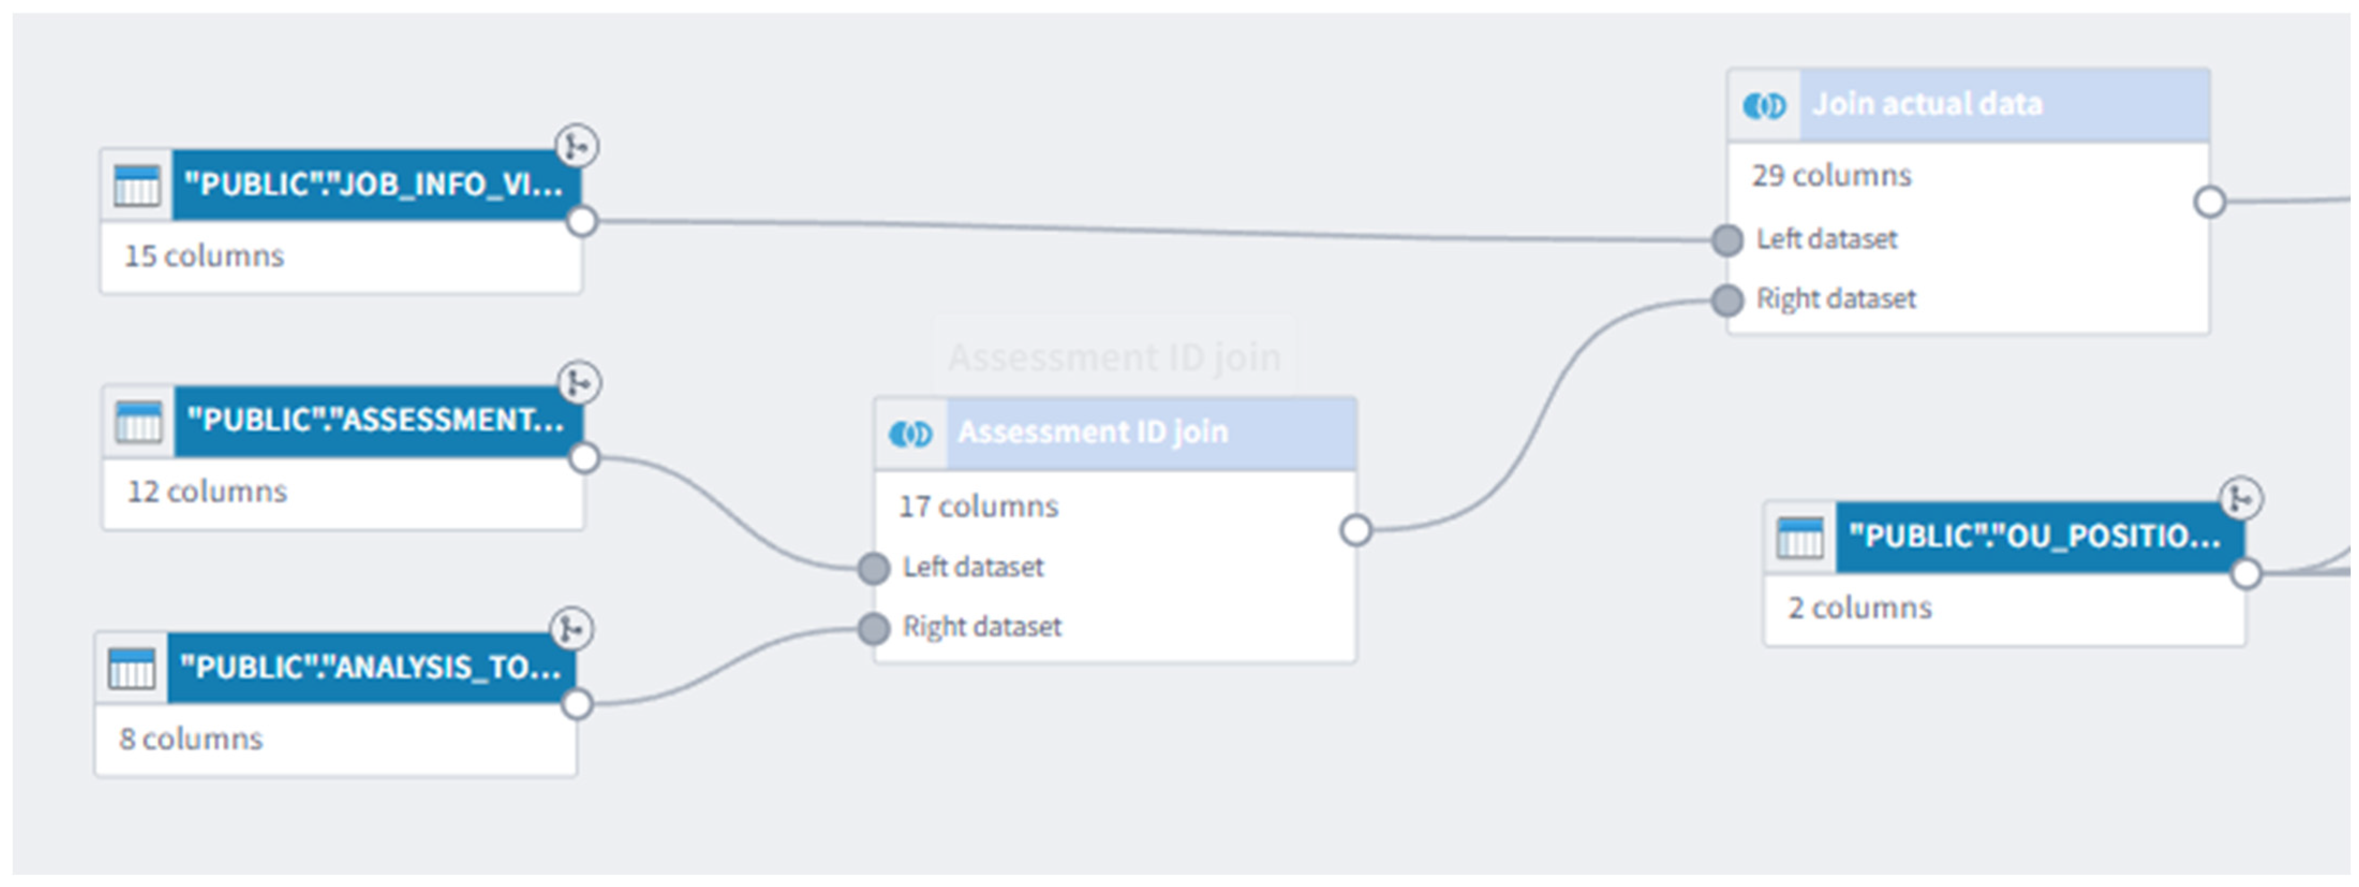
Task: Click the OU_POSITIO table dataset icon
Action: click(x=1799, y=538)
